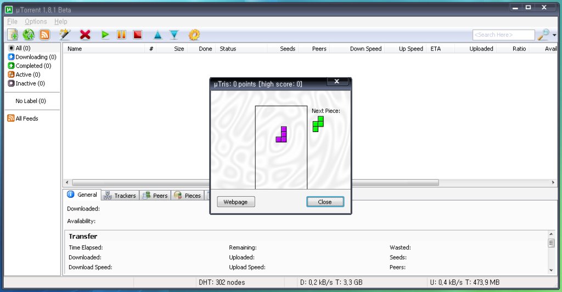Click the red X Remove torrent icon

click(x=85, y=35)
